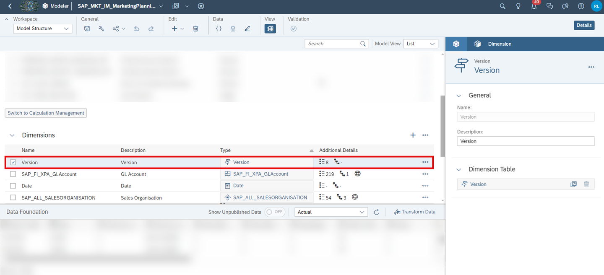The image size is (604, 275).
Task: Open the discussions chat icon
Action: click(550, 6)
